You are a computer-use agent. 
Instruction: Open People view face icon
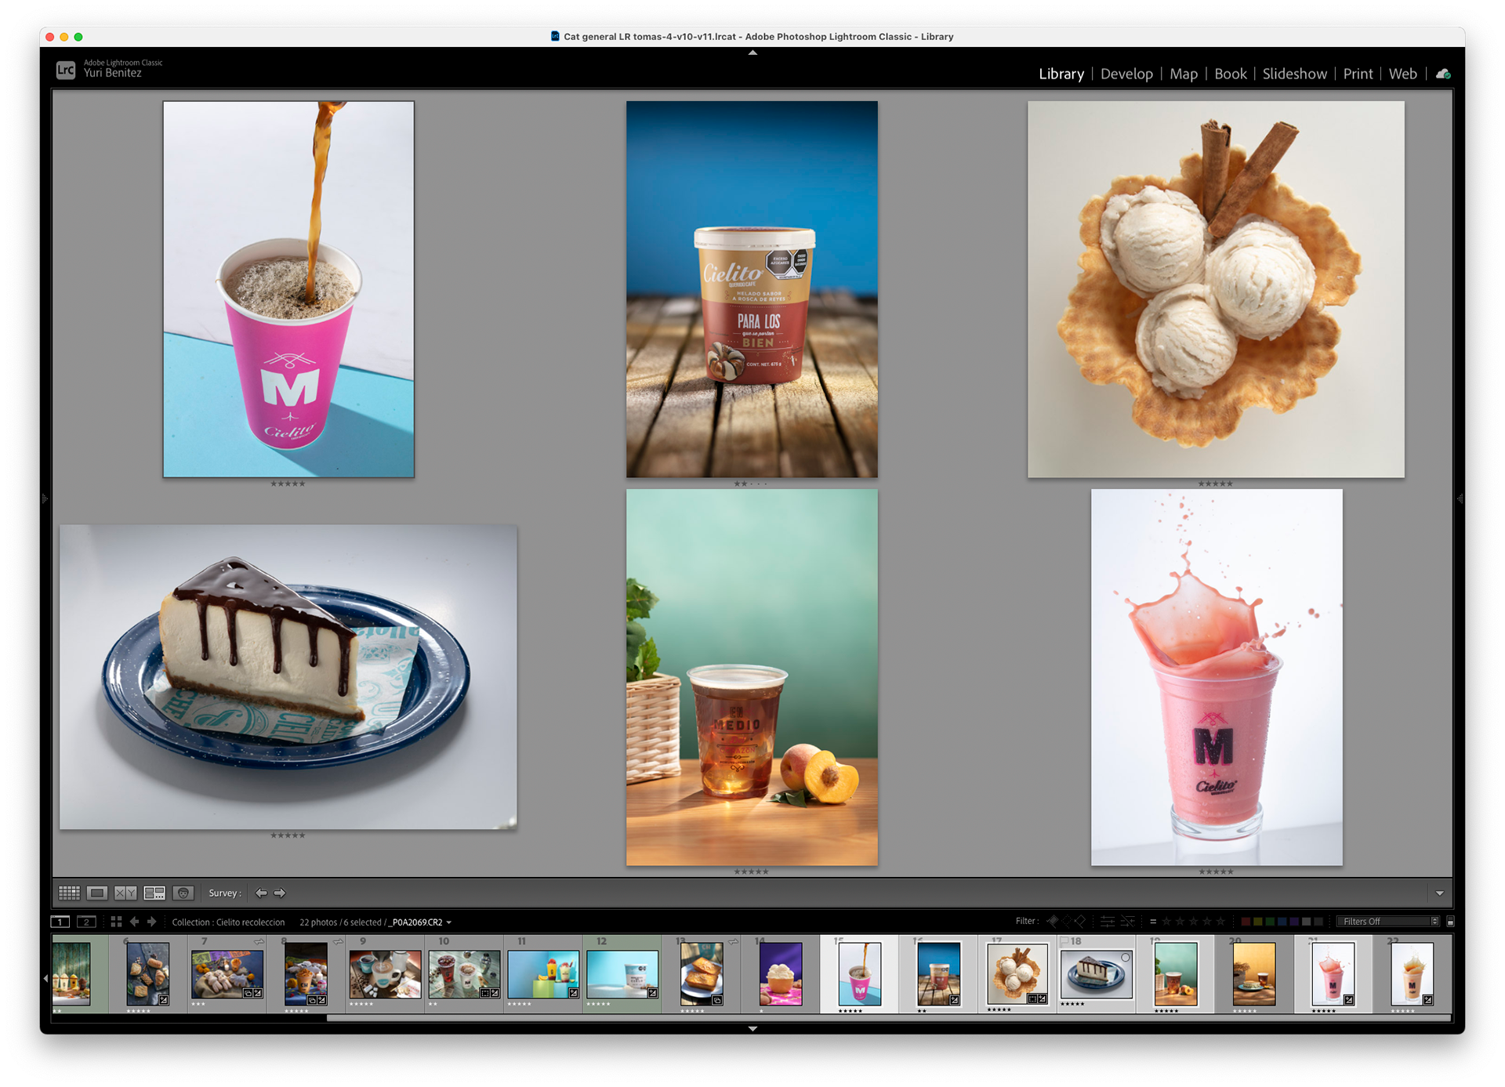point(183,893)
